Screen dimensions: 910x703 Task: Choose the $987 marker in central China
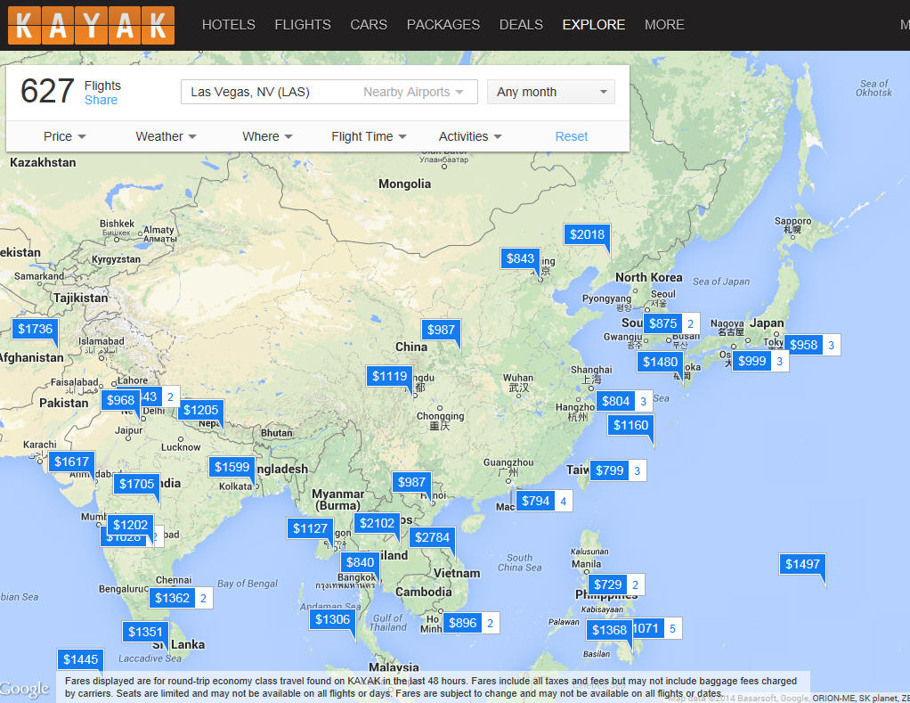441,330
